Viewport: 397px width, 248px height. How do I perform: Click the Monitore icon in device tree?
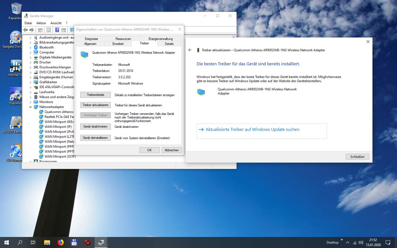tap(36, 102)
